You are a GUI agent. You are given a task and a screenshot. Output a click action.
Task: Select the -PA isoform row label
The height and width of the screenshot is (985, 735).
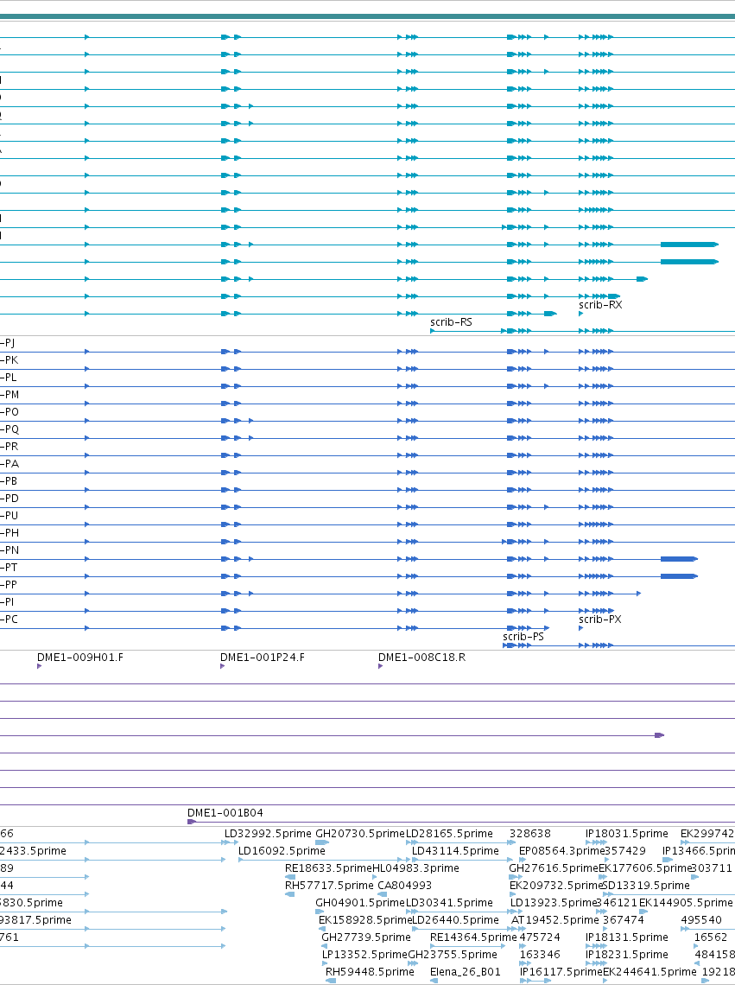tap(10, 464)
